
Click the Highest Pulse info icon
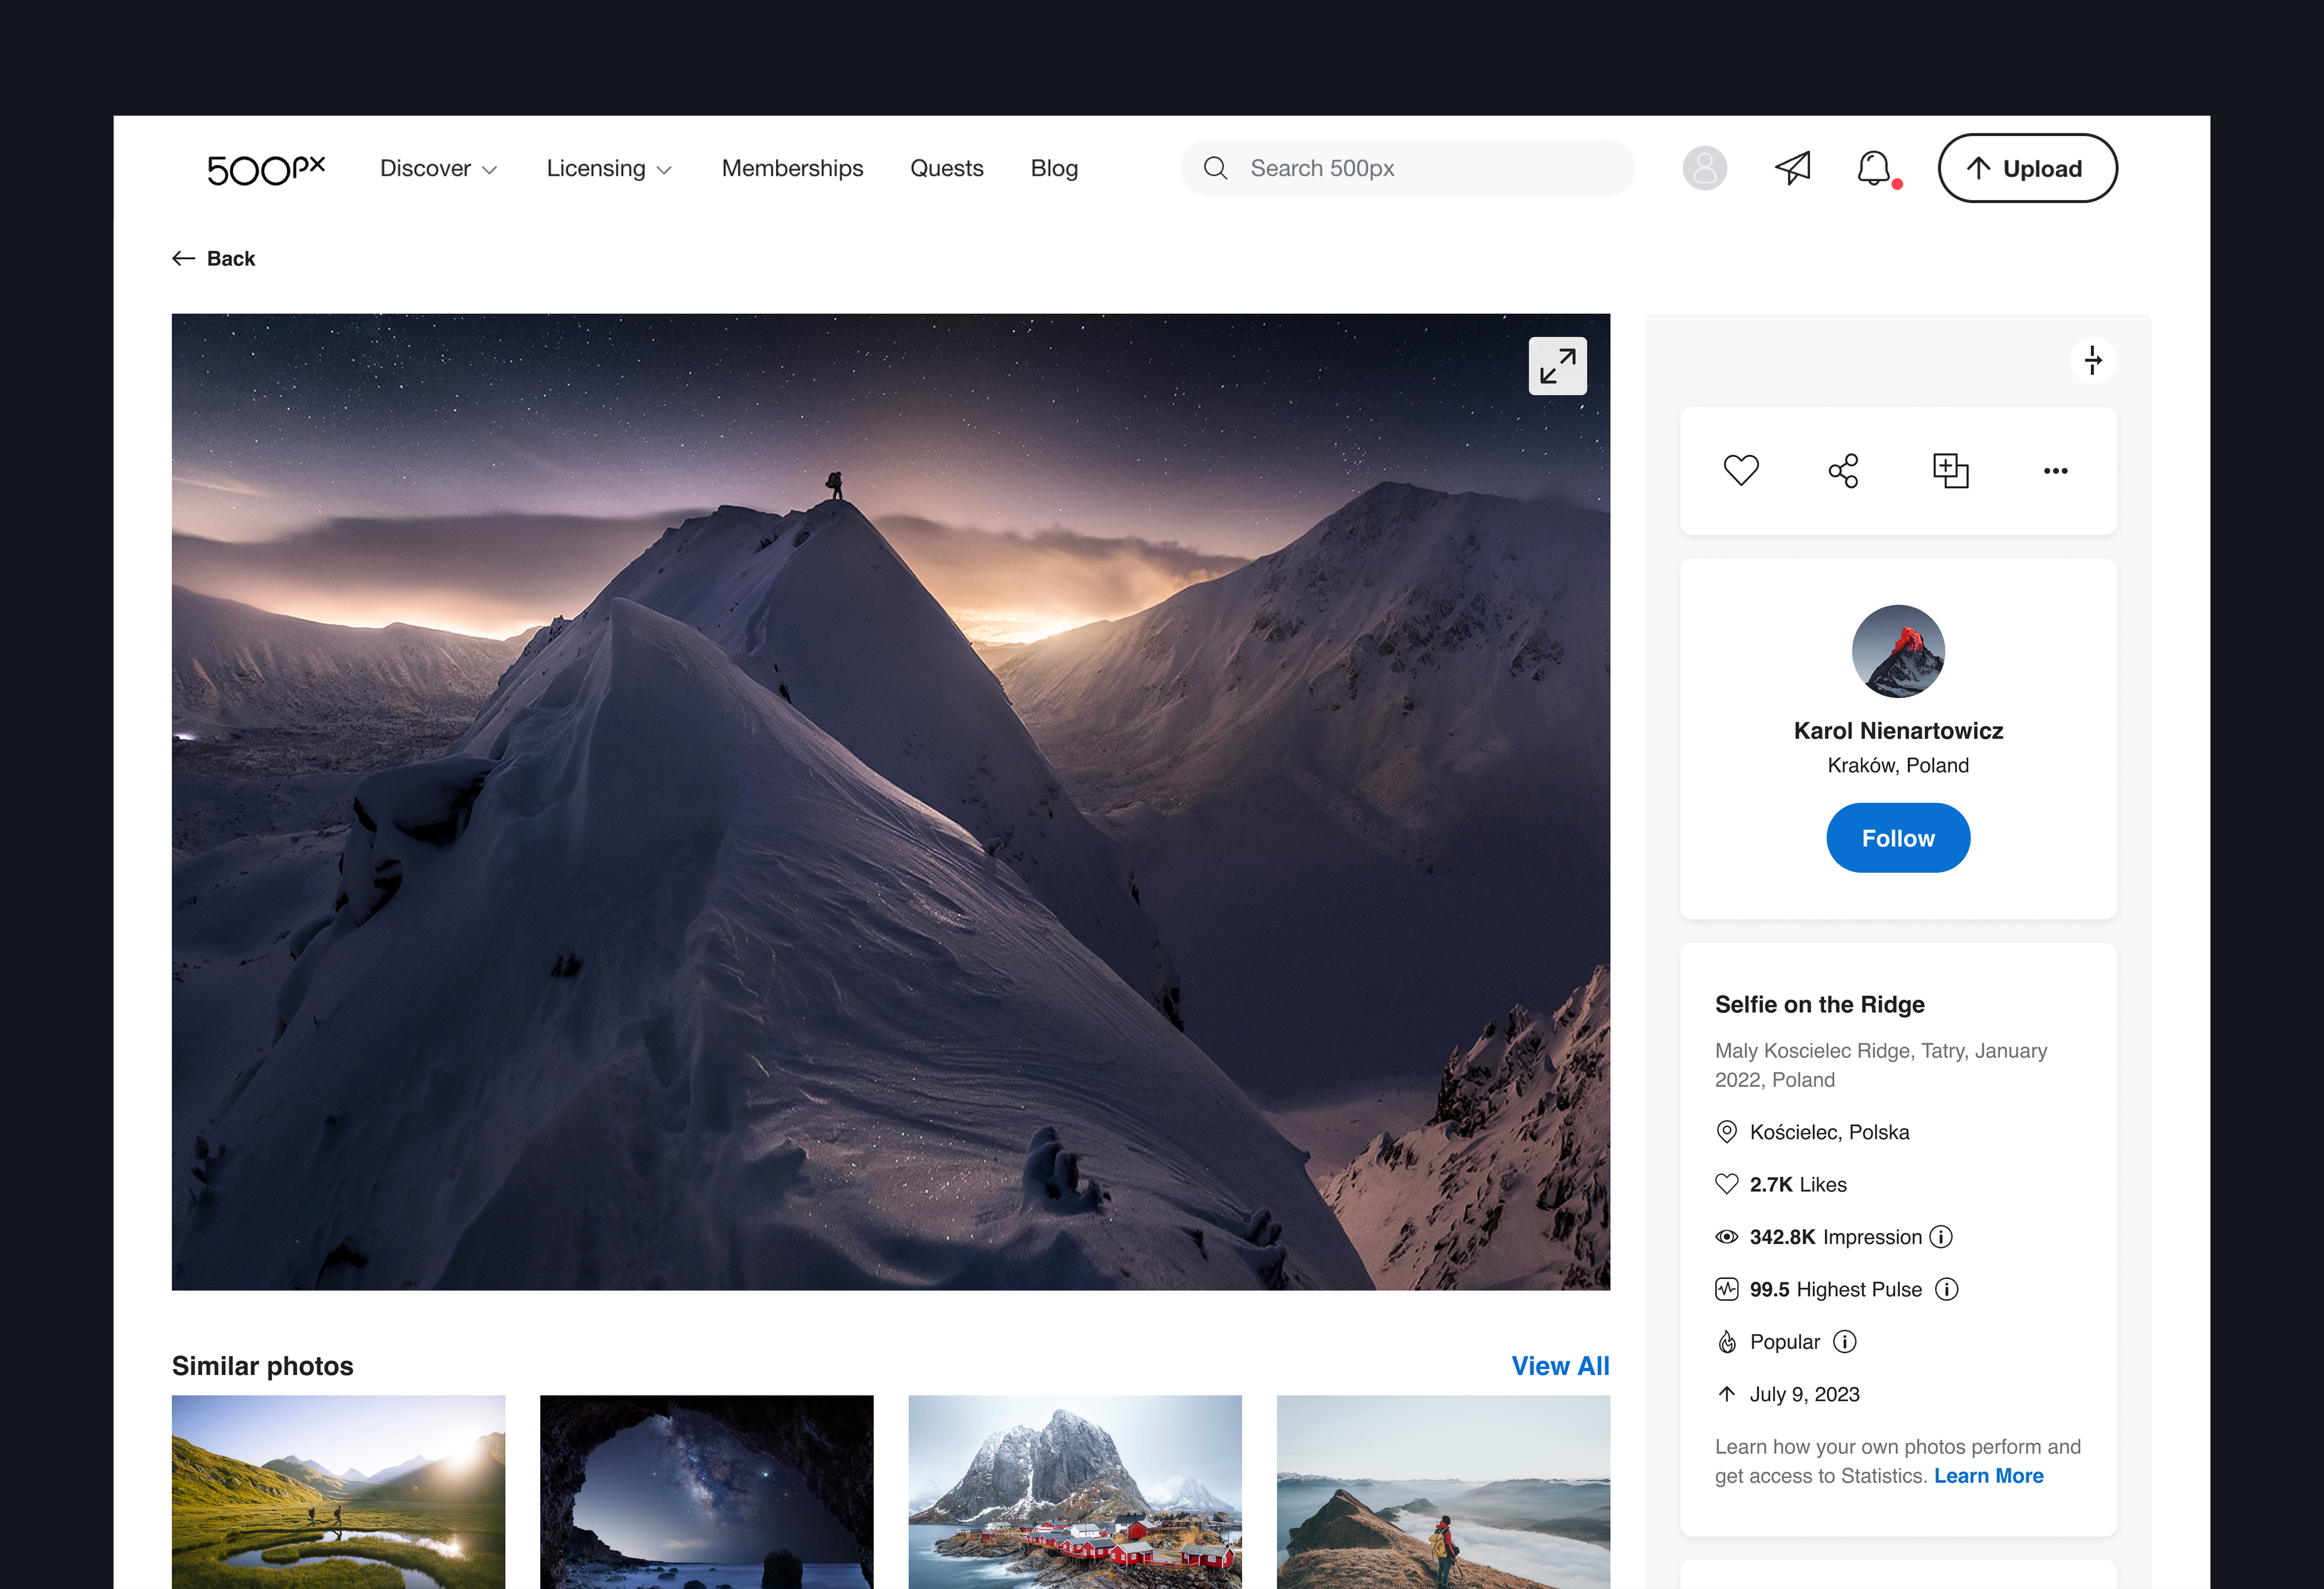(1946, 1289)
